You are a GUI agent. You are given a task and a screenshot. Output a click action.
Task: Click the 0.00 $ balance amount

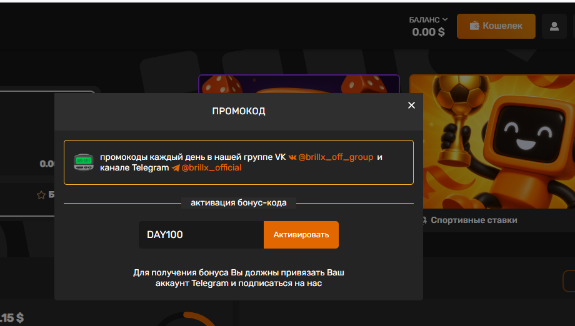coord(428,32)
